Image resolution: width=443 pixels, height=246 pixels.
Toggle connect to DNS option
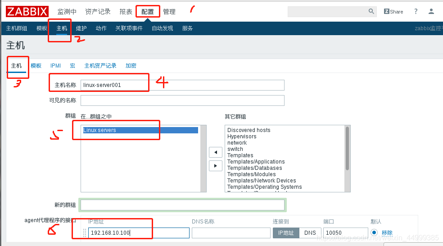[x=310, y=233]
